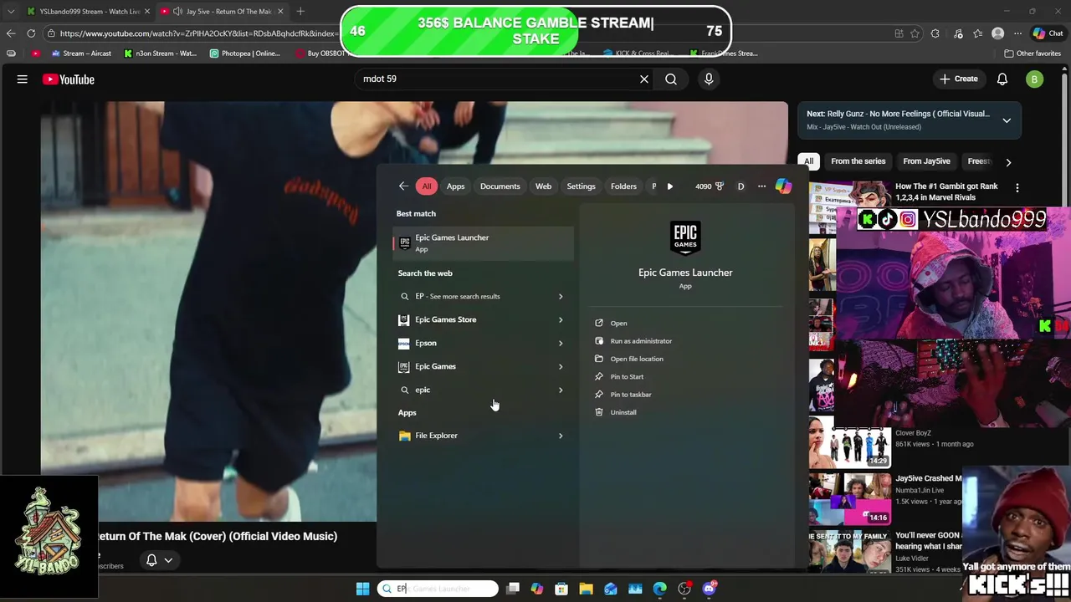Screen dimensions: 1071x602
Task: Open Discord from the taskbar
Action: (710, 589)
